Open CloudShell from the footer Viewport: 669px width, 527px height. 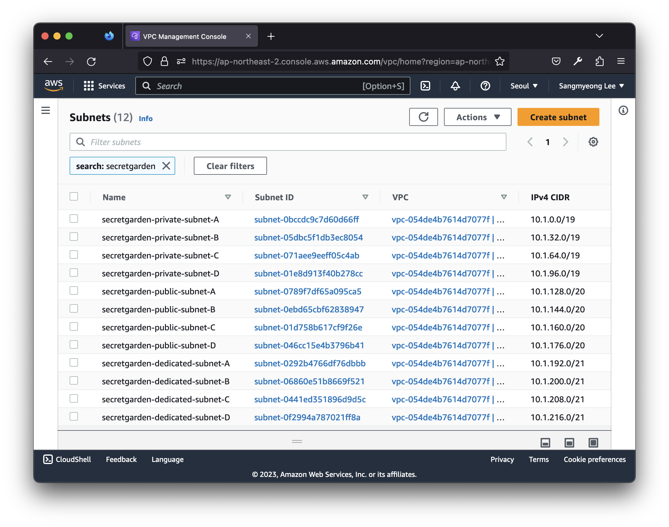(x=67, y=460)
